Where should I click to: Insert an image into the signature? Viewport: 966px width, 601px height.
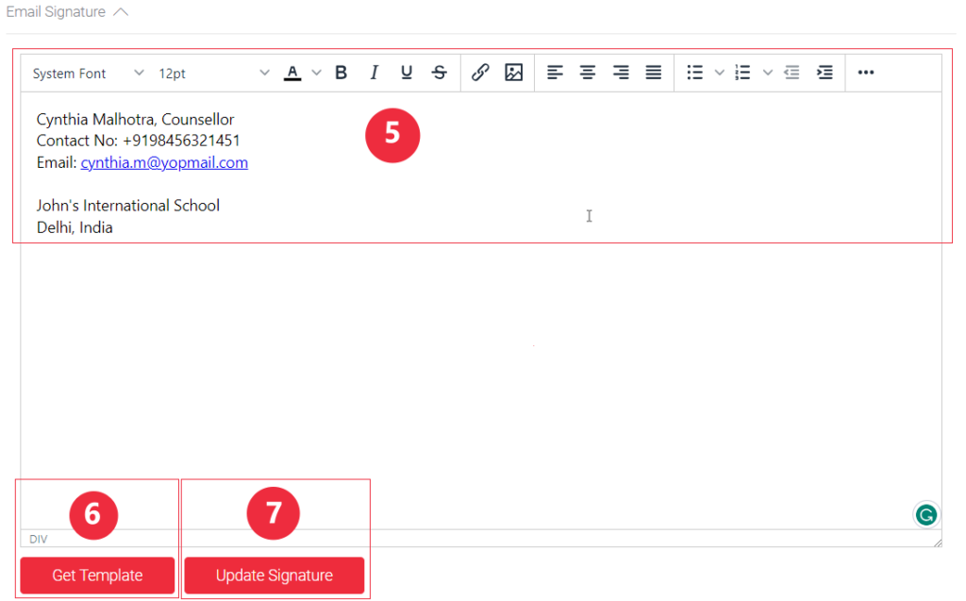pyautogui.click(x=513, y=73)
